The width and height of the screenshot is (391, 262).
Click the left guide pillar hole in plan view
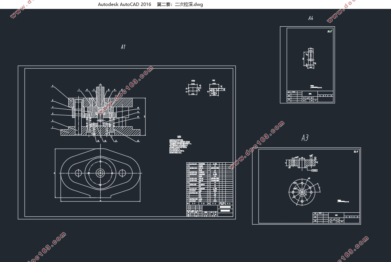[78, 173]
